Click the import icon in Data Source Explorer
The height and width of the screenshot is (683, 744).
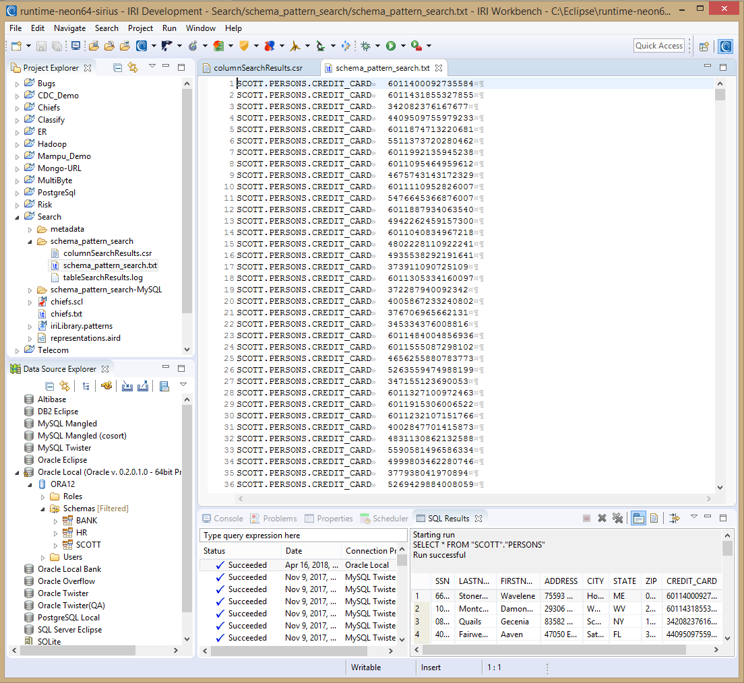click(x=127, y=386)
